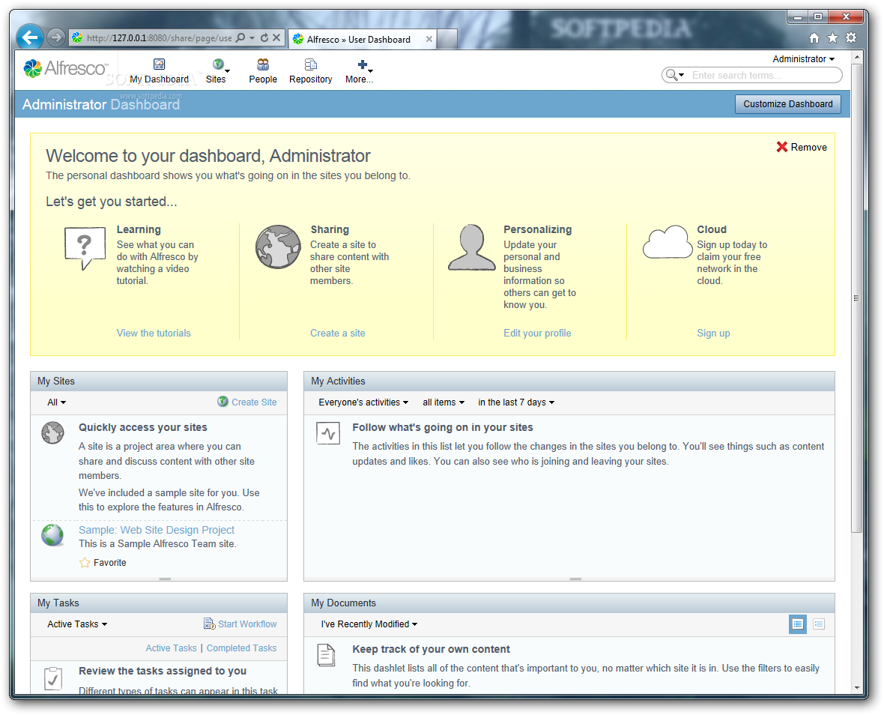Click the refresh icon in address bar

pos(264,37)
